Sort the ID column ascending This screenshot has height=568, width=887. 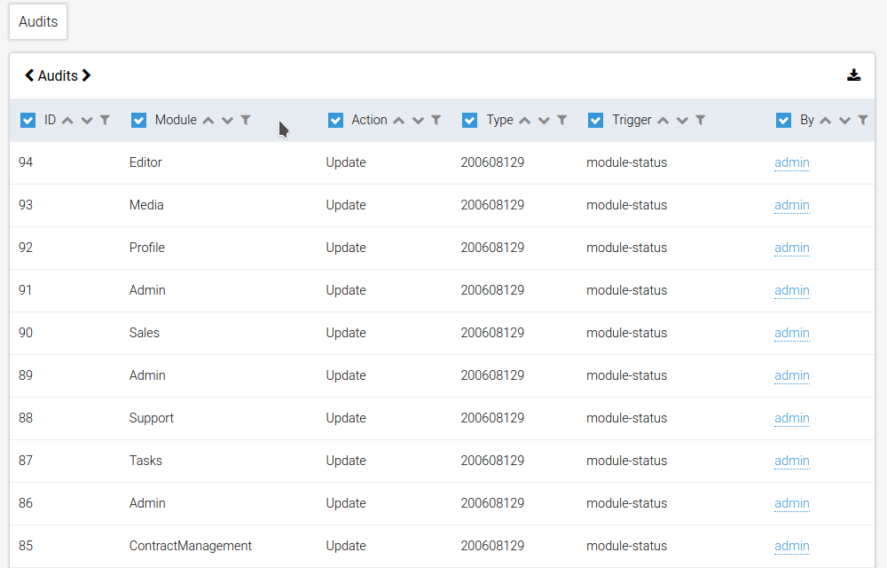point(67,120)
